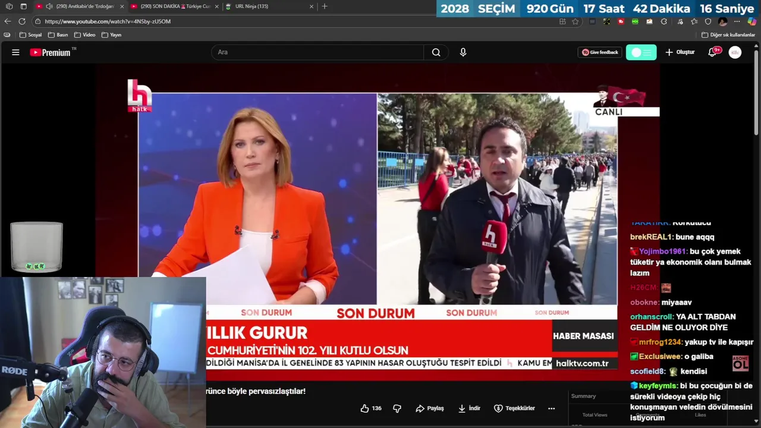Click the browser address bar URL
The image size is (761, 428).
tap(108, 21)
